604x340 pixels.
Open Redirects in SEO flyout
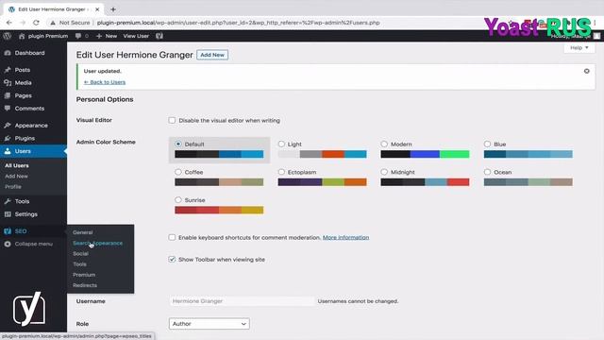[x=85, y=285]
